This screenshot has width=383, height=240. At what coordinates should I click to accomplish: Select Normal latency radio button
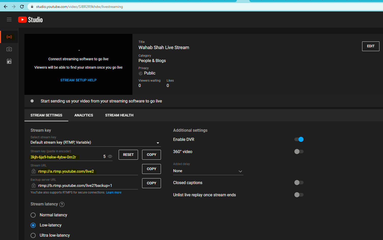point(33,215)
